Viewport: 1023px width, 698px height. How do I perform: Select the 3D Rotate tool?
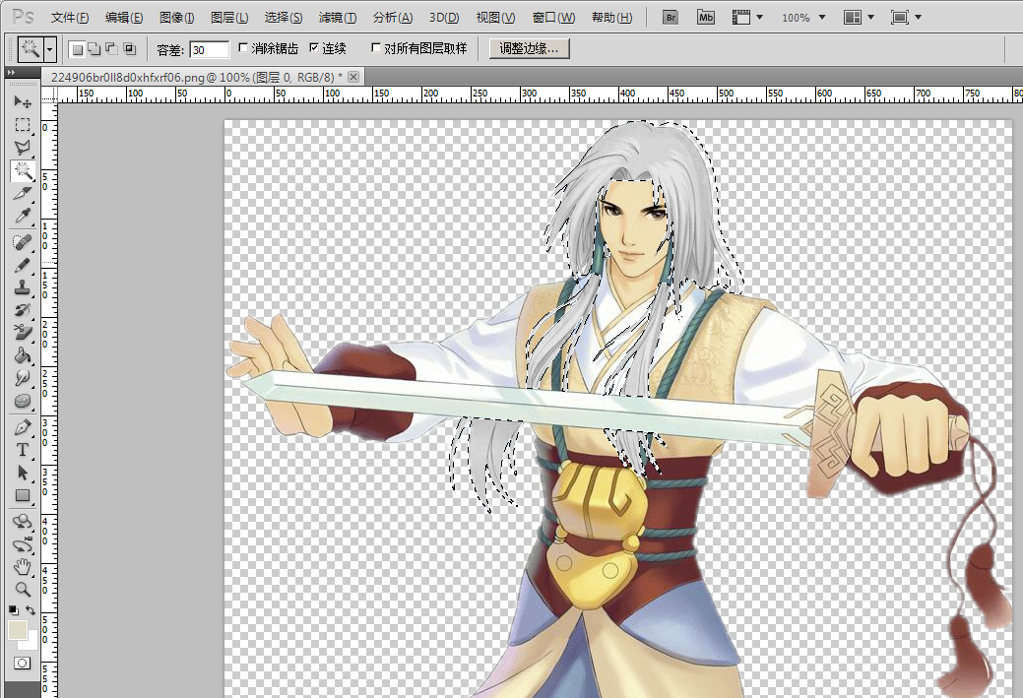(23, 522)
